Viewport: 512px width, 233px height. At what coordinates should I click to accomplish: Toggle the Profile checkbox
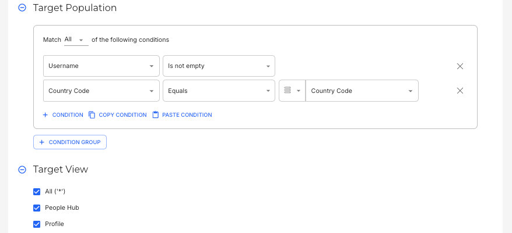37,224
